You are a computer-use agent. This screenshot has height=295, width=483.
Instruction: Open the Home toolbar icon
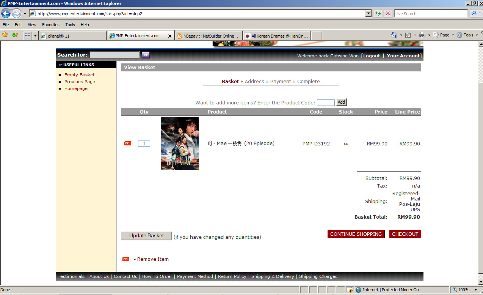point(394,35)
